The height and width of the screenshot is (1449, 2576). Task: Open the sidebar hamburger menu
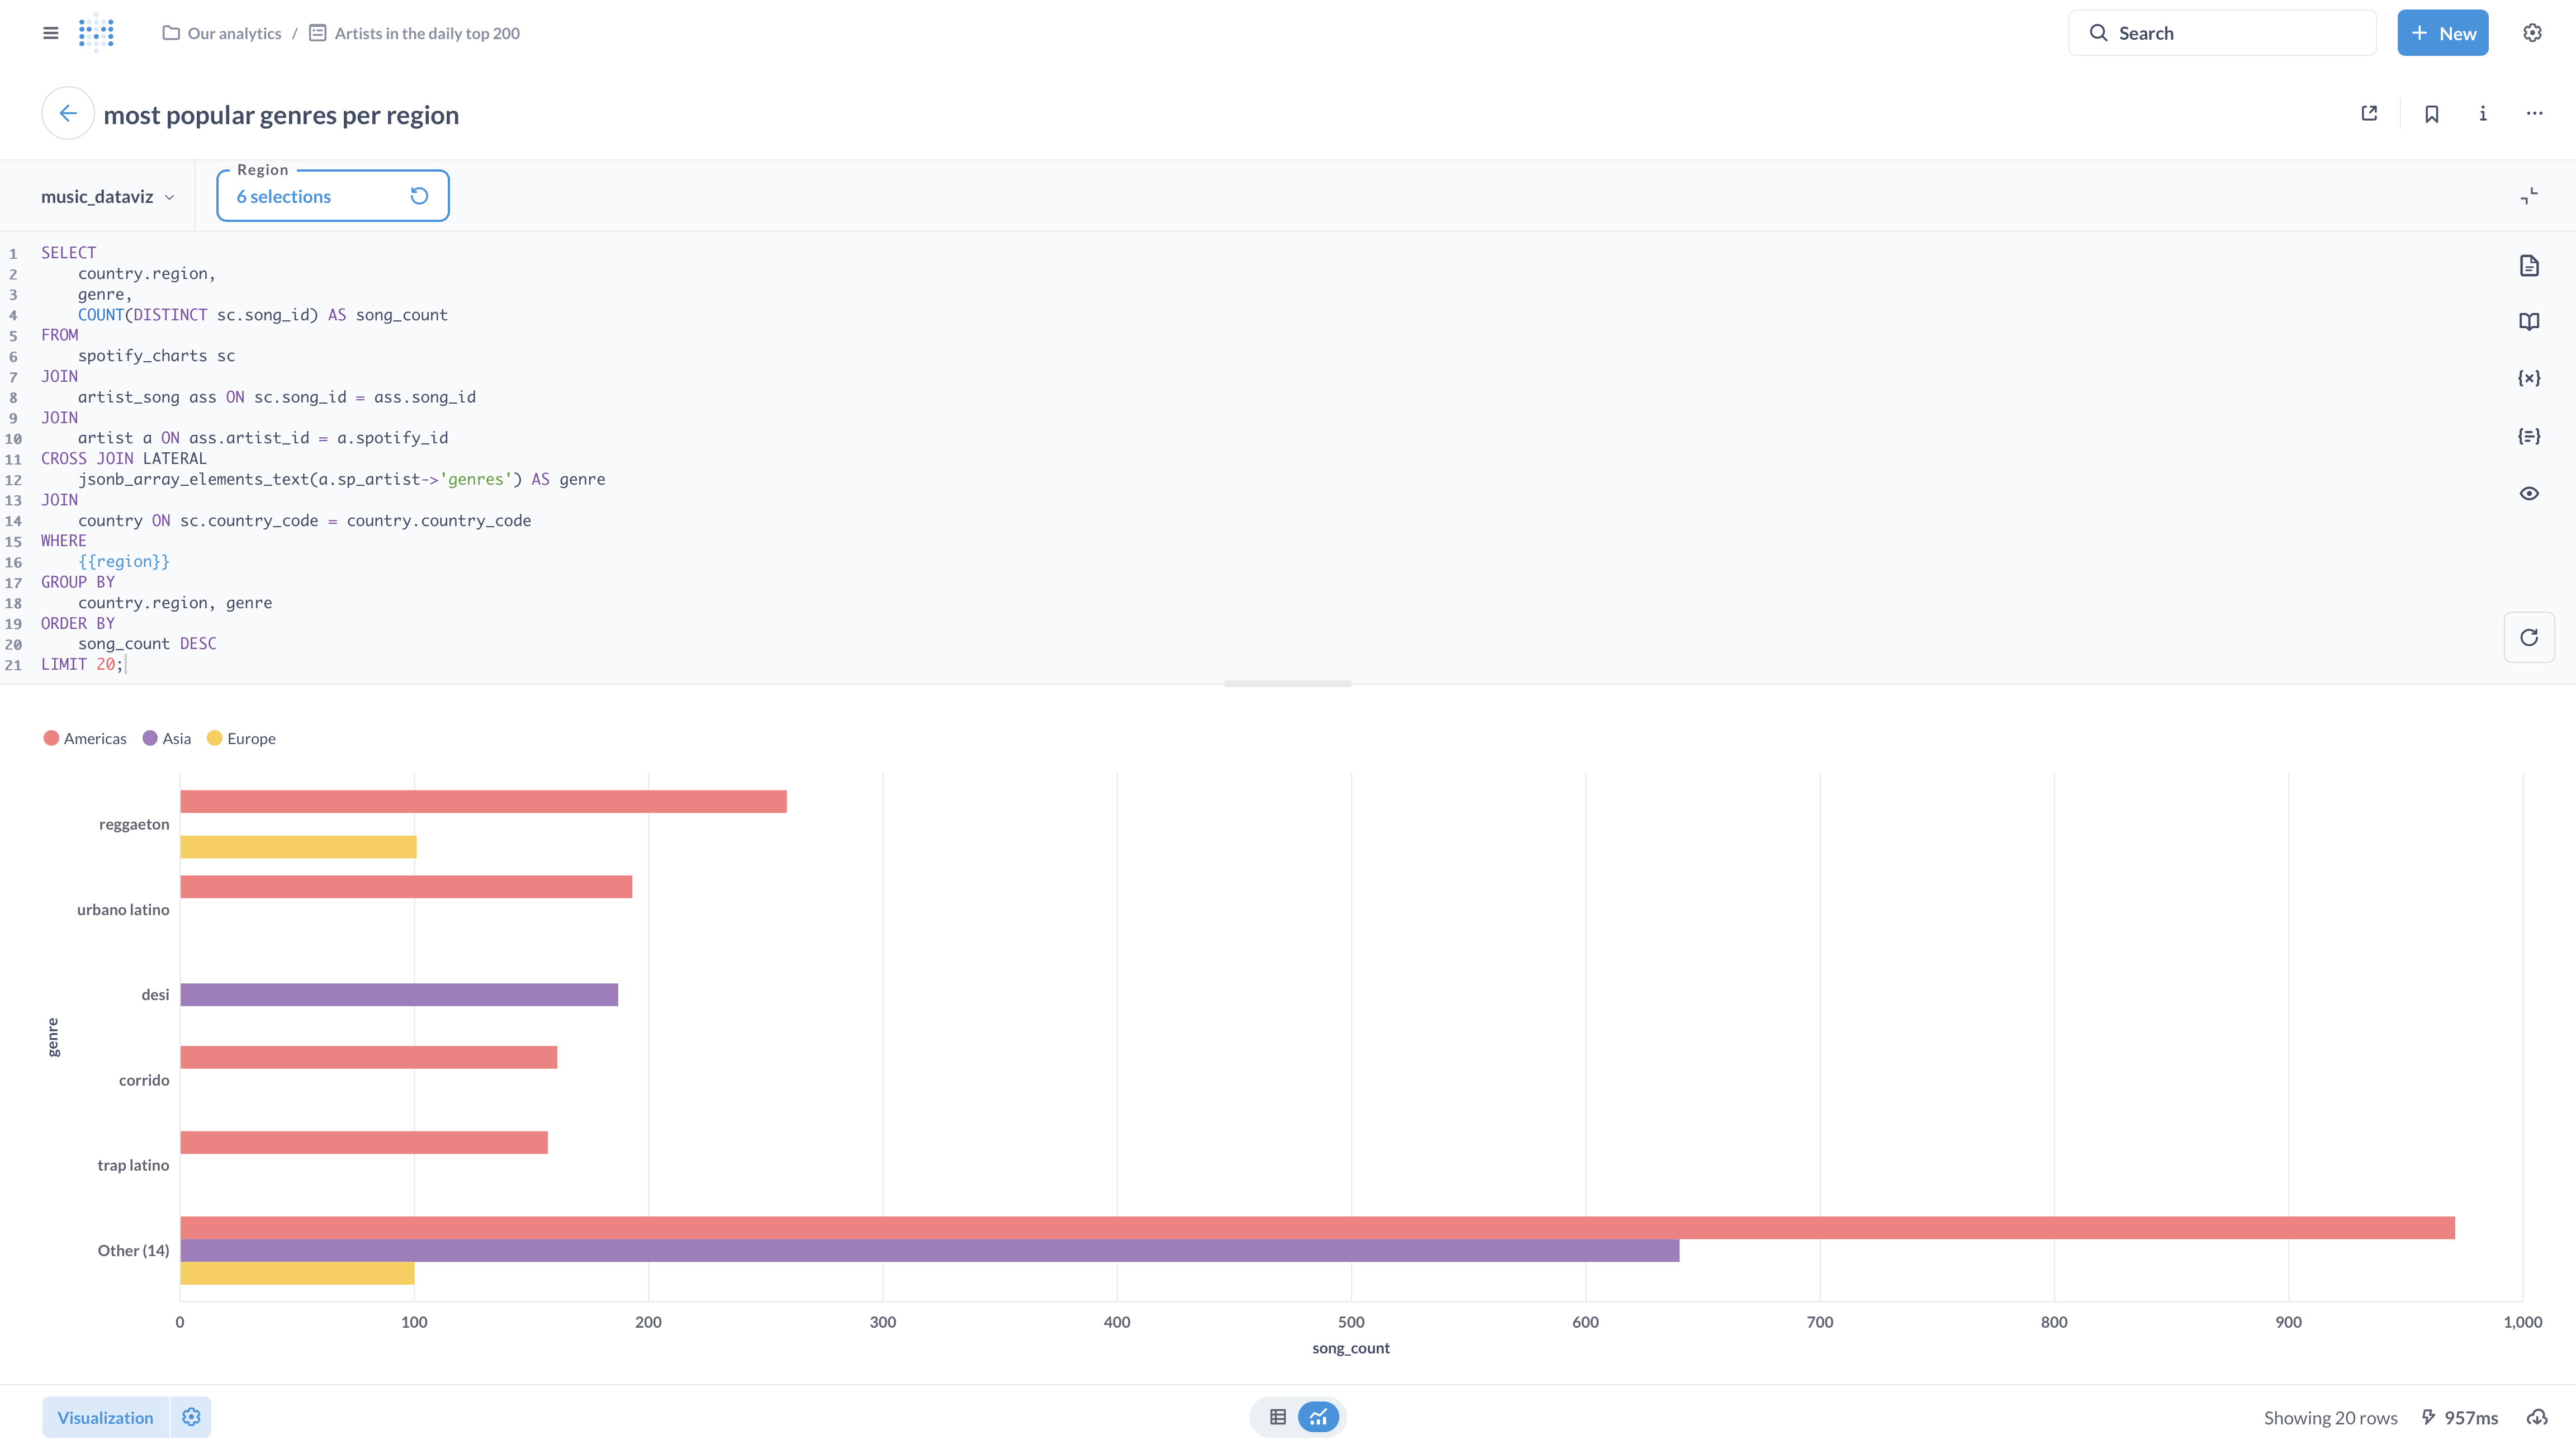pyautogui.click(x=51, y=33)
